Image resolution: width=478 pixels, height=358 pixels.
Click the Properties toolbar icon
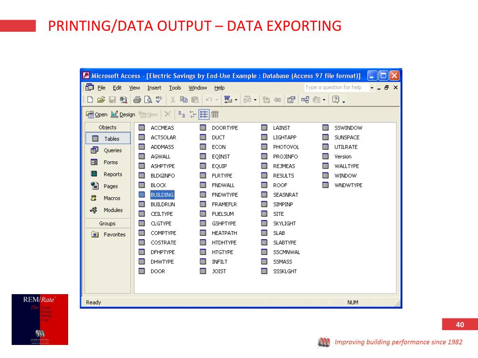pos(291,100)
